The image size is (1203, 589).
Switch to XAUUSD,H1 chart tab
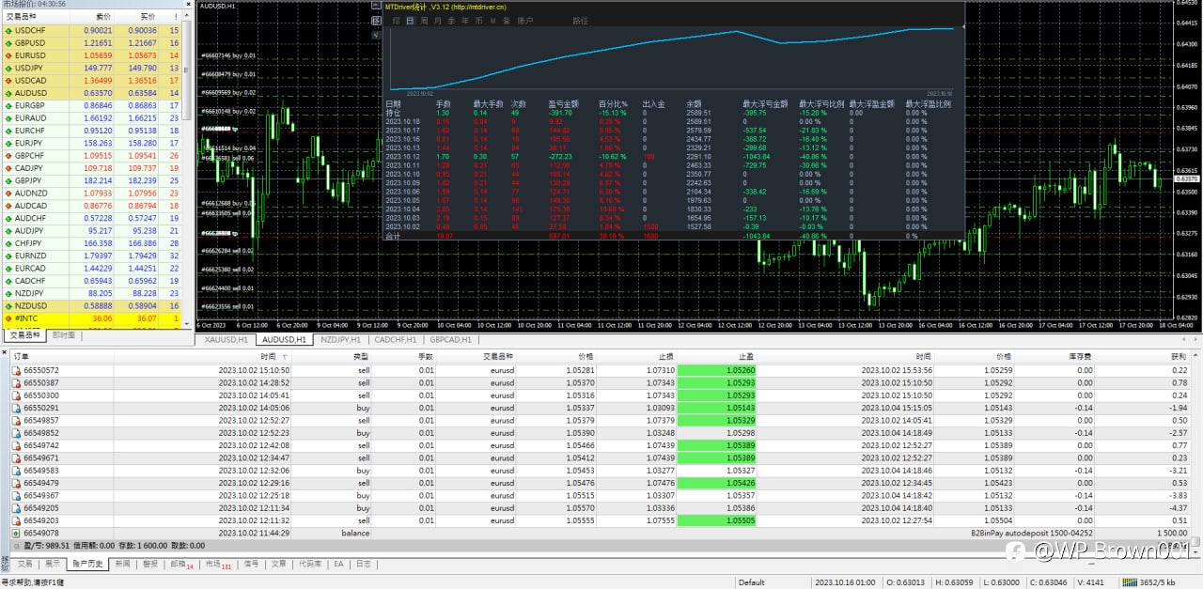coord(227,339)
